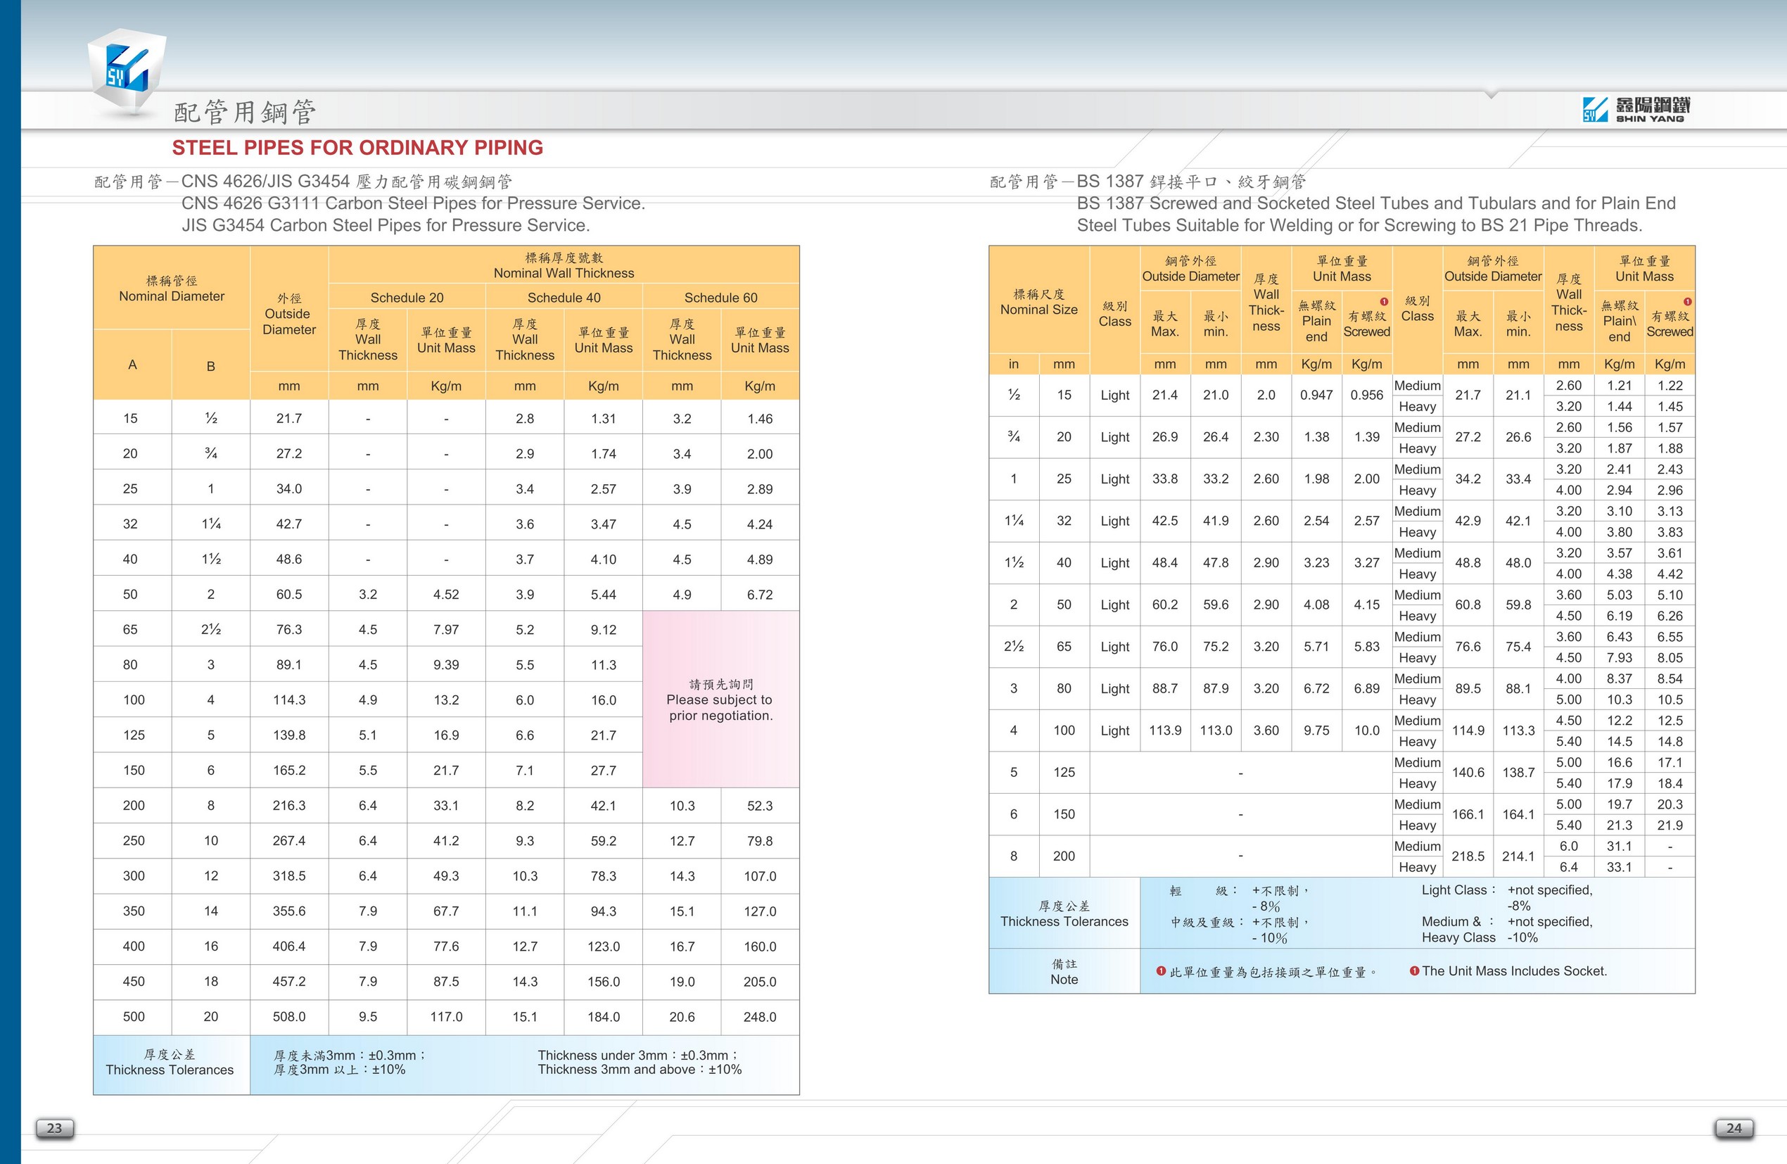Click red footnote marker in Note row
The width and height of the screenshot is (1787, 1164).
(1161, 971)
